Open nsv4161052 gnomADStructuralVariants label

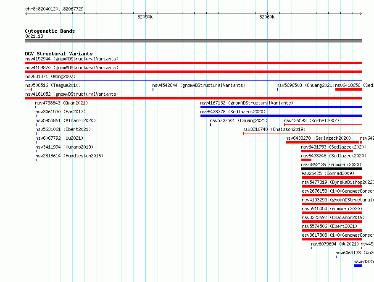click(72, 94)
